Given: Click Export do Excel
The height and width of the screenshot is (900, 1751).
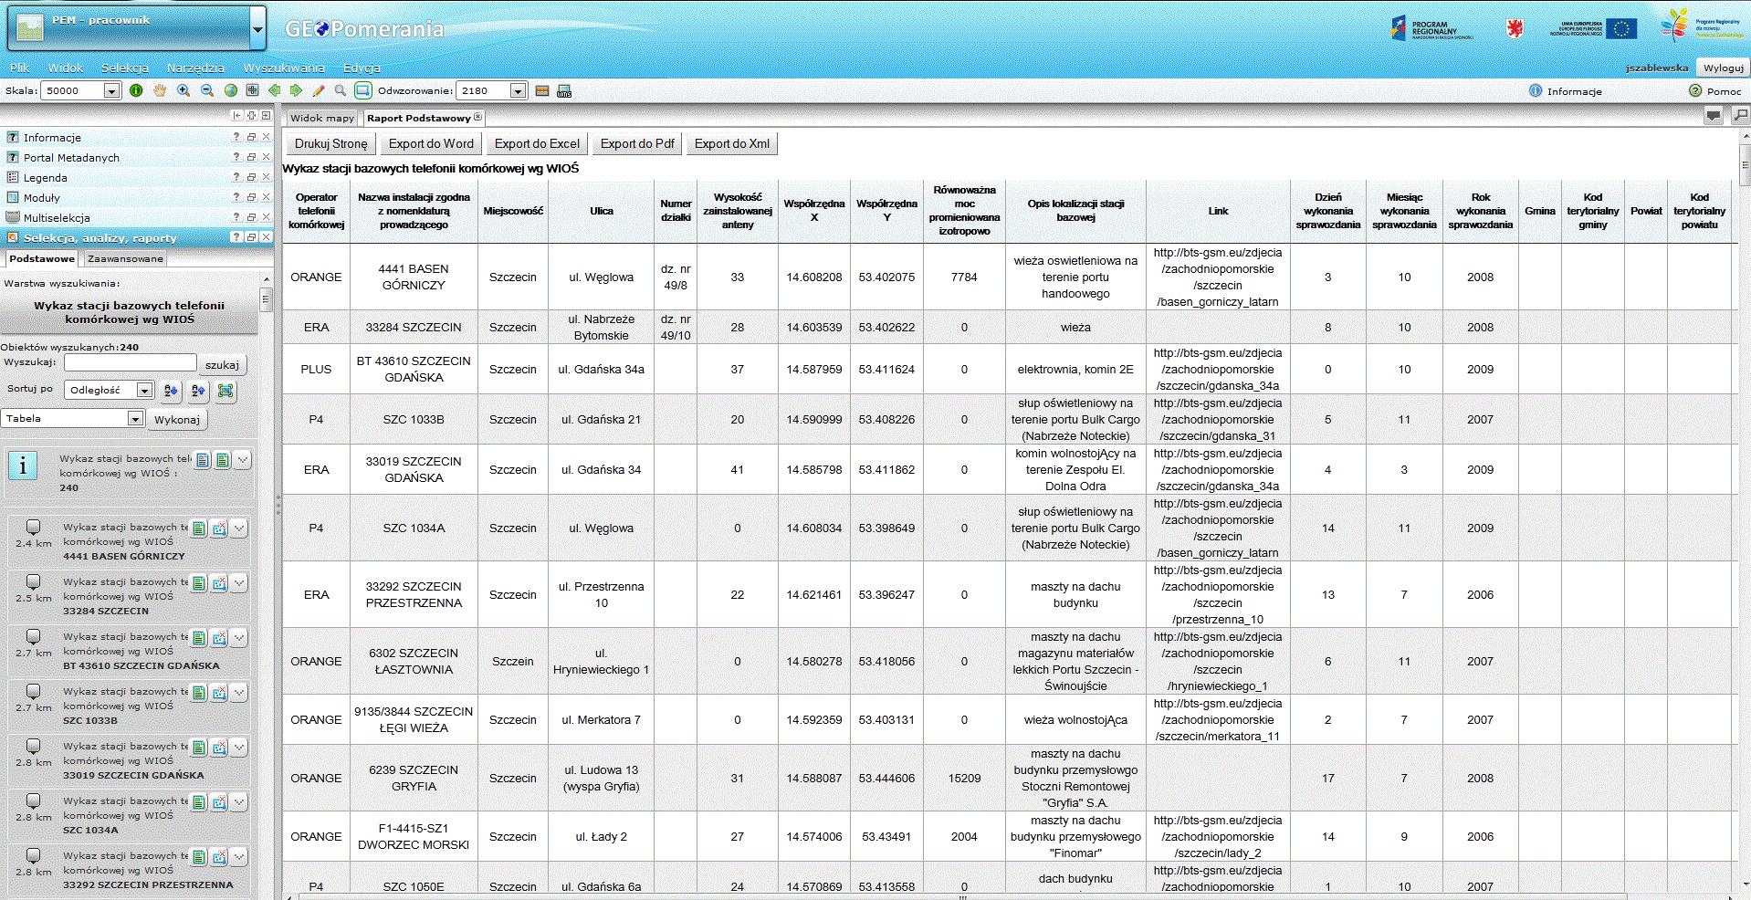Looking at the screenshot, I should click(537, 143).
